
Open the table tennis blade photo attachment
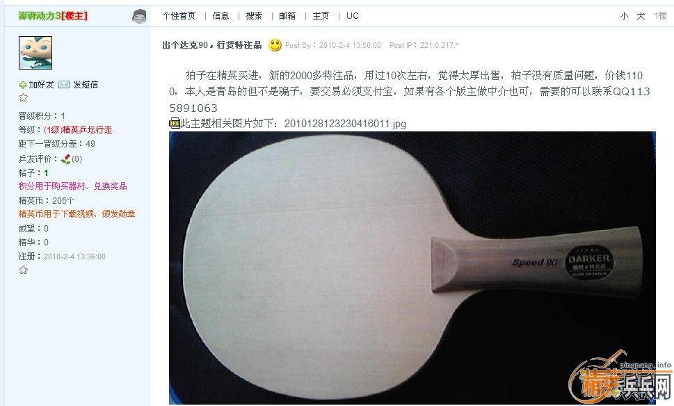(x=412, y=268)
